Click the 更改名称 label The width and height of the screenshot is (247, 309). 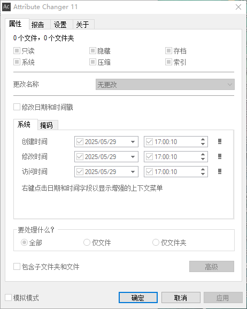click(x=26, y=84)
